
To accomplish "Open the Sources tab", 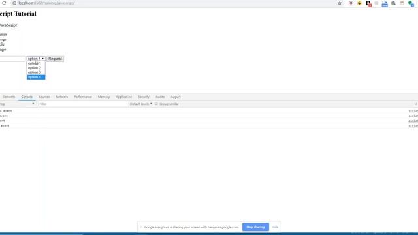I will pos(44,97).
